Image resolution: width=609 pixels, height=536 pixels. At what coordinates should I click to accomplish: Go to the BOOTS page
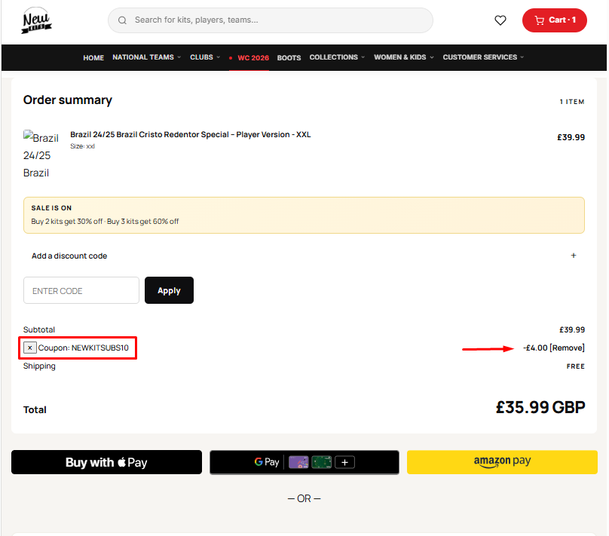click(x=289, y=58)
